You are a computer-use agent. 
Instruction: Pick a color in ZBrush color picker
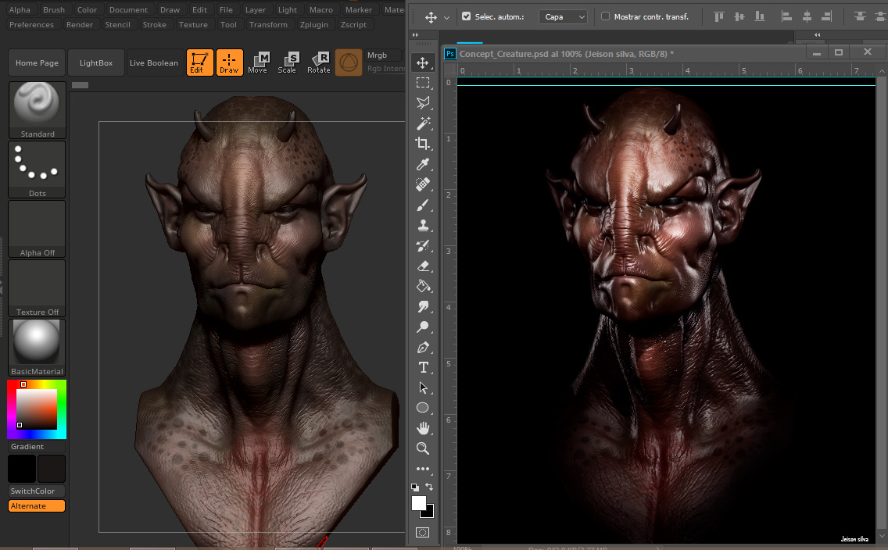(37, 409)
